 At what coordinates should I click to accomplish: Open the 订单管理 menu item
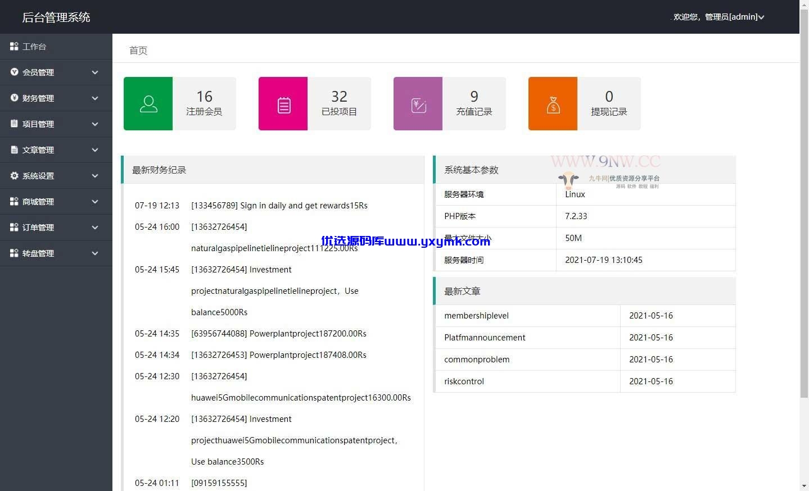[x=56, y=228]
